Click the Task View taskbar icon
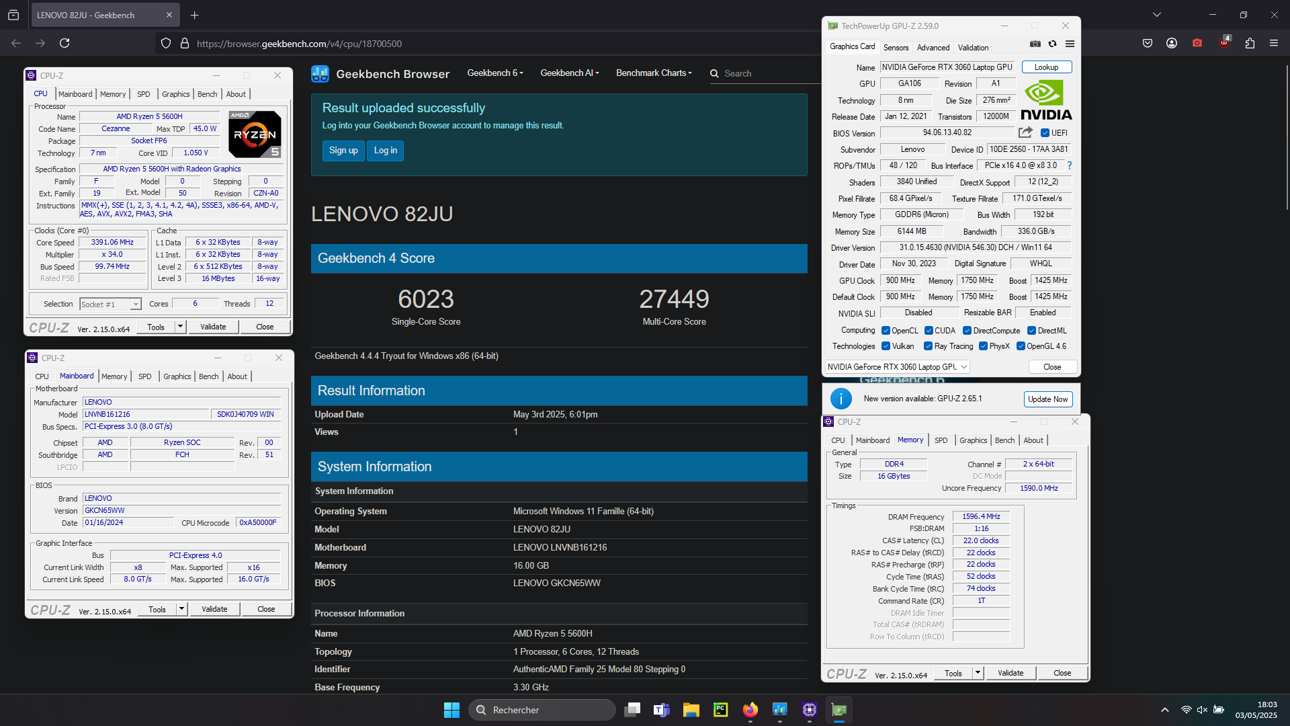 point(632,710)
